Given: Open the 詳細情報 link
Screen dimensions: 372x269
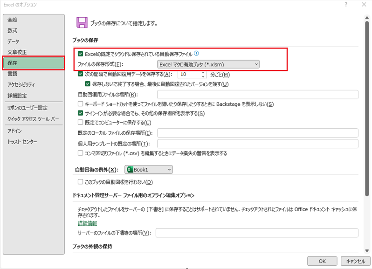Looking at the screenshot, I should [87, 223].
